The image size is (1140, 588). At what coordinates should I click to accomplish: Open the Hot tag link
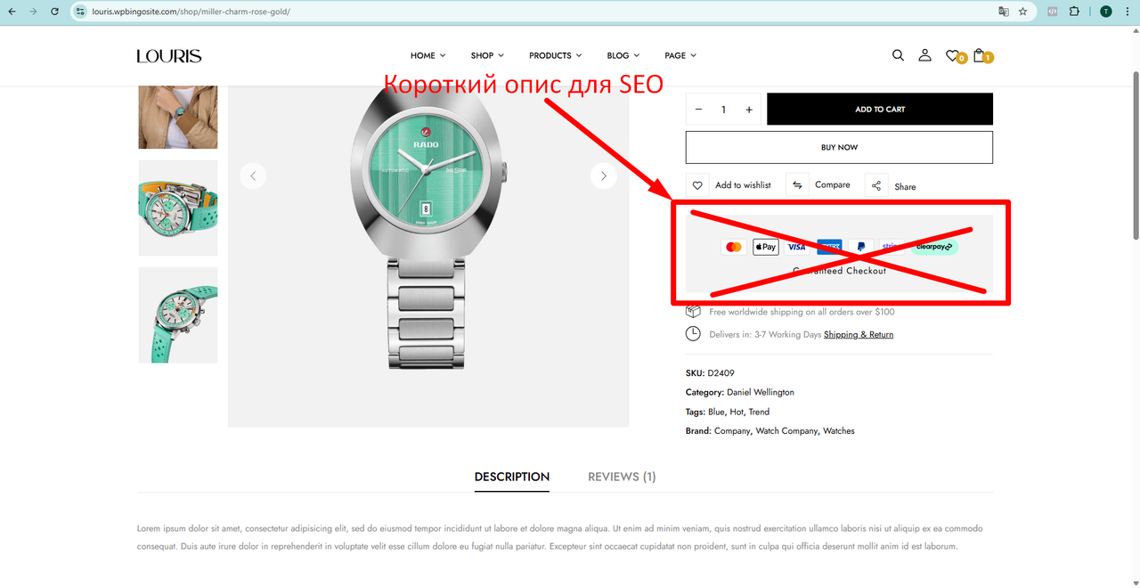(x=737, y=412)
